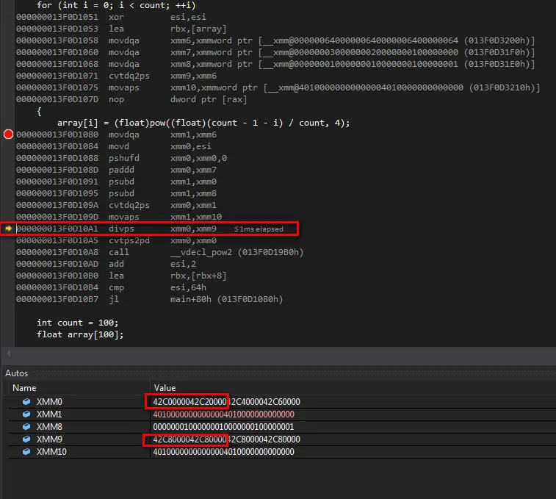The width and height of the screenshot is (556, 499).
Task: Click the XMM8 register icon in Autos
Action: pyautogui.click(x=26, y=426)
